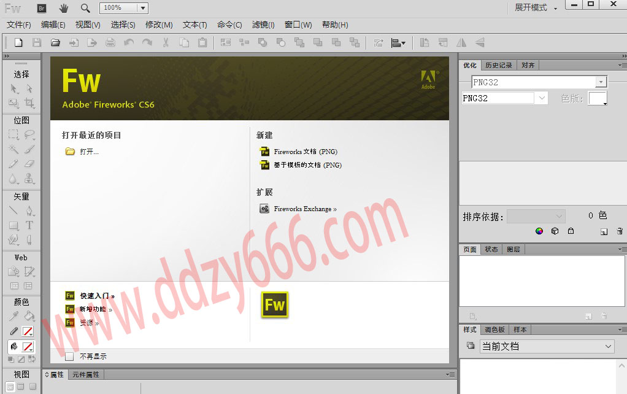Open the 排序依据 sort dropdown
The image size is (627, 394).
click(536, 217)
